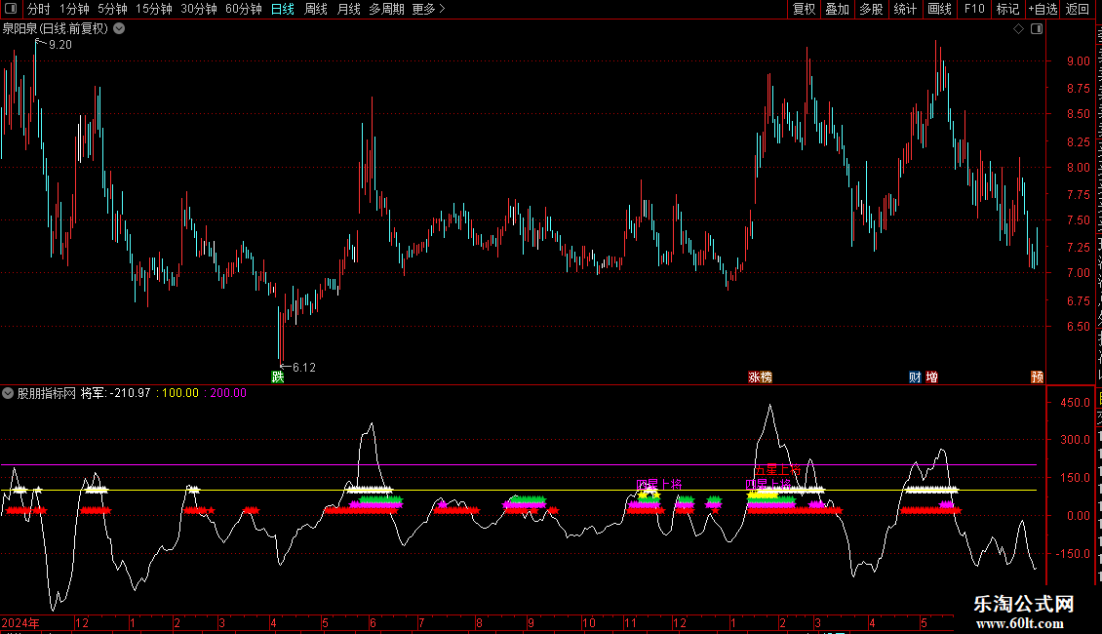
Task: Switch to 1分钟 chart period
Action: click(74, 9)
